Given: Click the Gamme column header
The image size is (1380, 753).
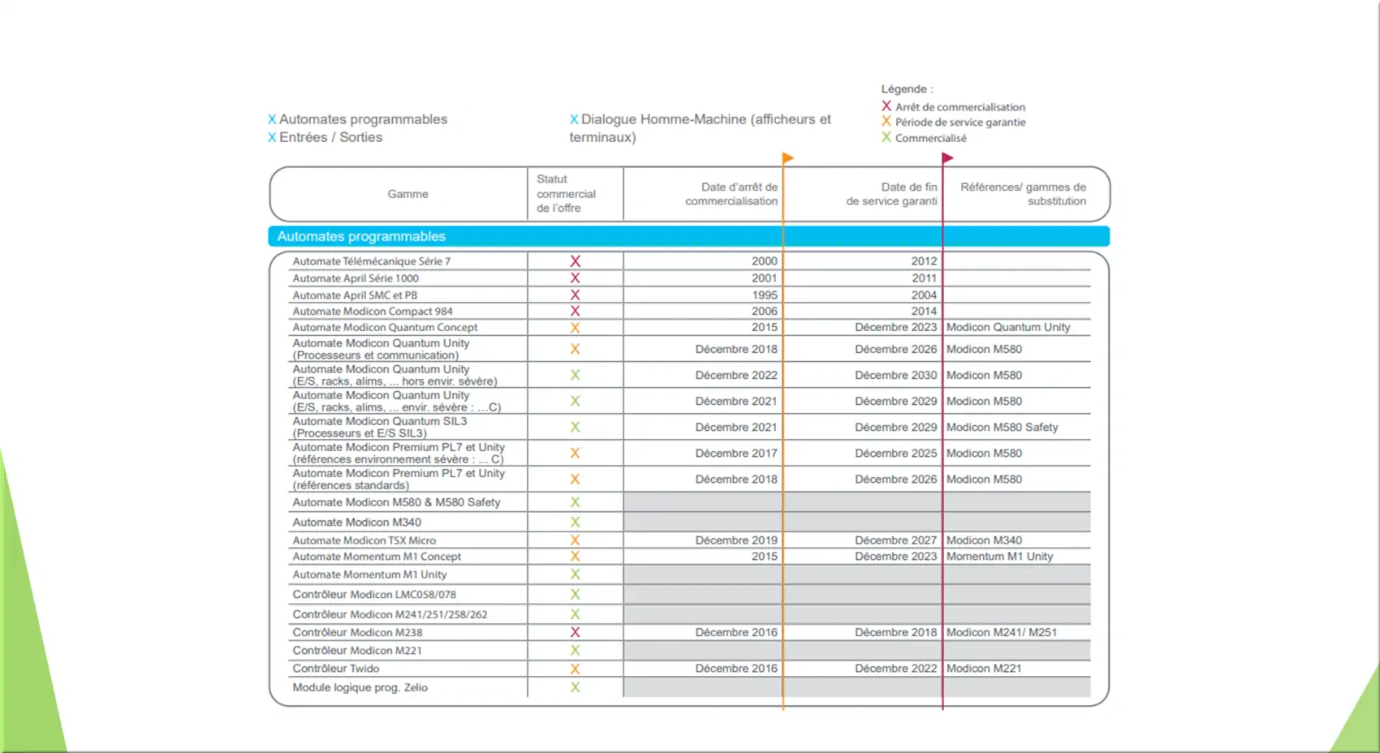Looking at the screenshot, I should point(408,194).
